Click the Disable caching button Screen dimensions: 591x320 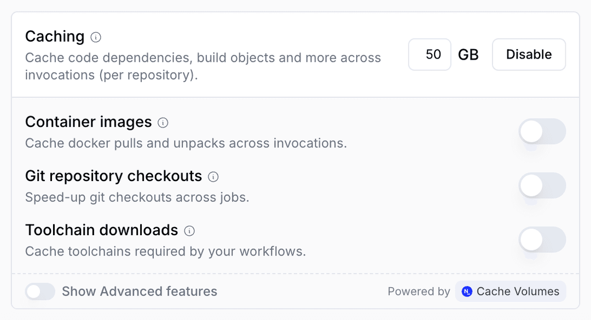click(529, 54)
